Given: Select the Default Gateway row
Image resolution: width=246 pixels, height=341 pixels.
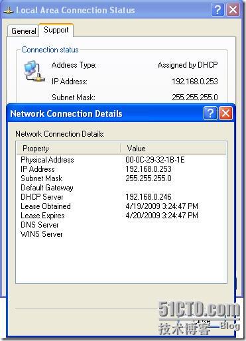Looking at the screenshot, I should click(x=121, y=188).
